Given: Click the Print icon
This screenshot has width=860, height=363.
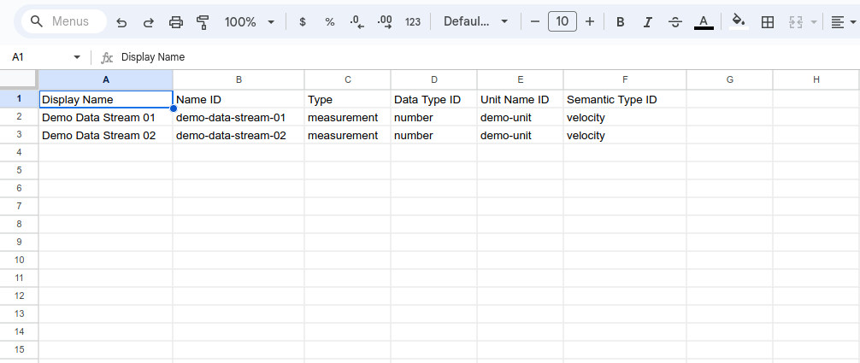Looking at the screenshot, I should [x=176, y=22].
